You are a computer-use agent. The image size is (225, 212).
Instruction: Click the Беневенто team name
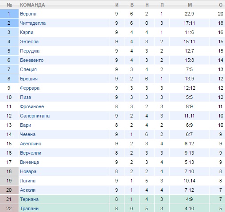pos(32,60)
